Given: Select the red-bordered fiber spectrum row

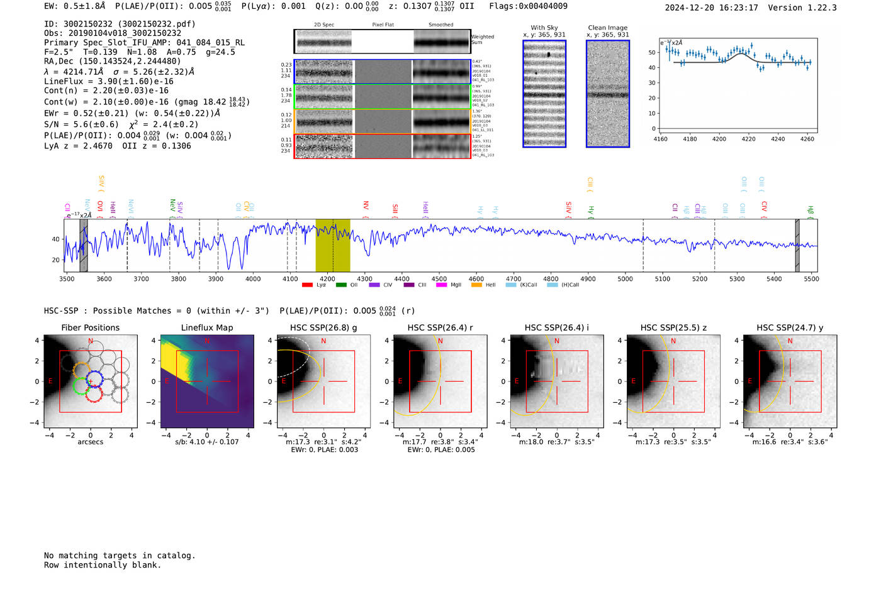Looking at the screenshot, I should [x=382, y=146].
